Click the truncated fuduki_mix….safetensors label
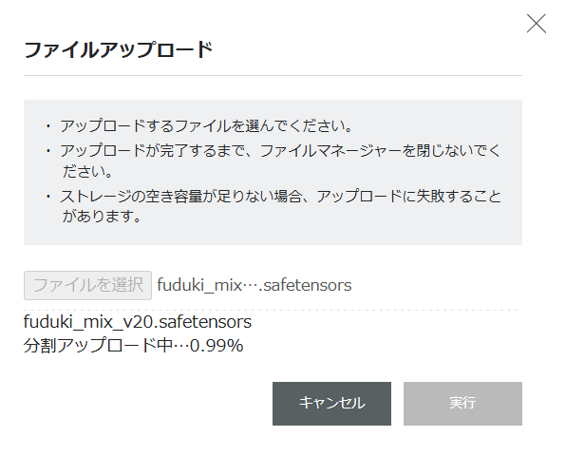The image size is (566, 456). coord(255,285)
